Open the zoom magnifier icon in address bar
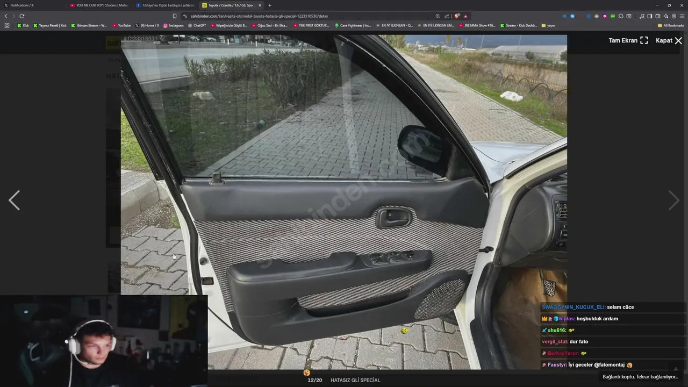Image resolution: width=688 pixels, height=387 pixels. [438, 16]
